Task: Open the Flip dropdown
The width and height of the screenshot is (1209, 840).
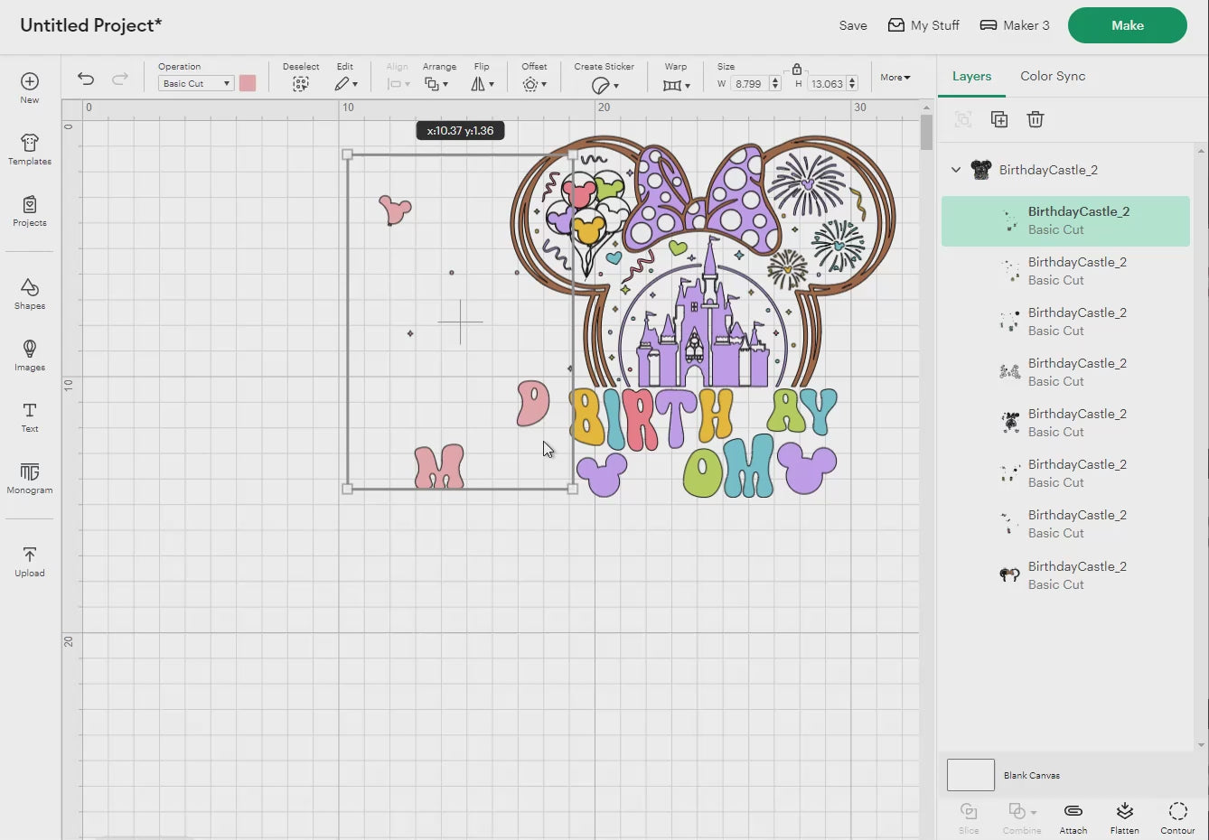Action: click(x=483, y=84)
